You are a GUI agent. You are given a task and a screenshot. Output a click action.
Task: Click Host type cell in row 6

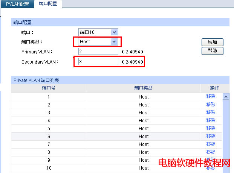click(x=144, y=137)
